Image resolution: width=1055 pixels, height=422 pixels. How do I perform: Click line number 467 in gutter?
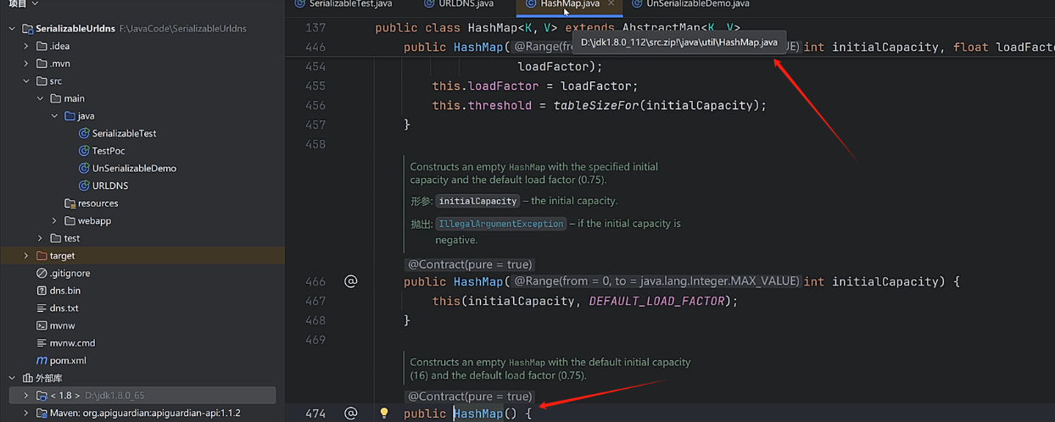(x=315, y=301)
